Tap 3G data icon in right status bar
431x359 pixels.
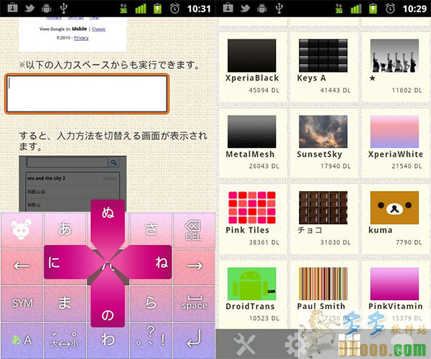tap(339, 9)
